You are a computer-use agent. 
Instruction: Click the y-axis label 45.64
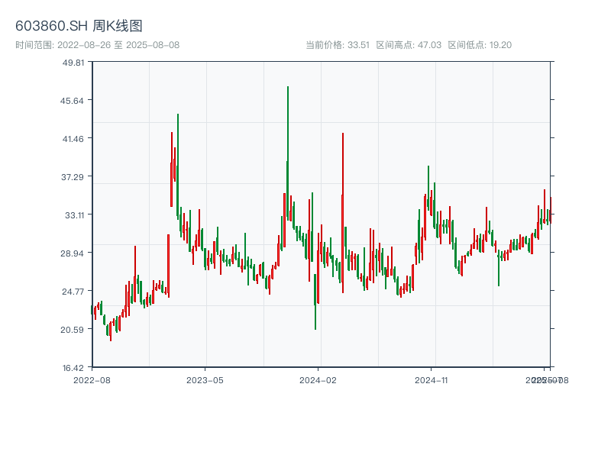pos(72,101)
